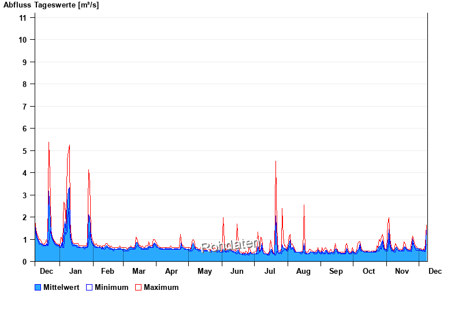This screenshot has width=462, height=317.
Task: Select the Maximum legend label
Action: [161, 288]
